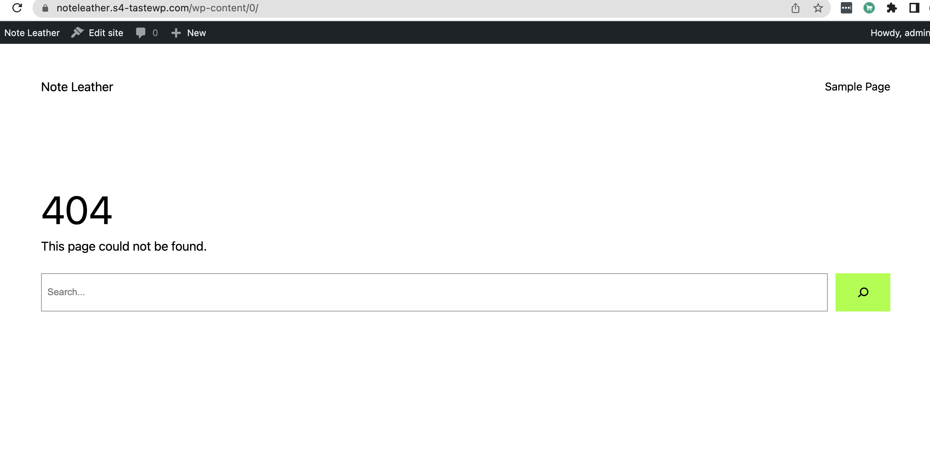This screenshot has width=930, height=473.
Task: Click the green search button icon
Action: point(862,292)
